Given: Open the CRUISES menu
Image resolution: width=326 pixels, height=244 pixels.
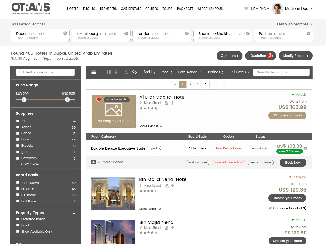Looking at the screenshot, I should (x=152, y=9).
